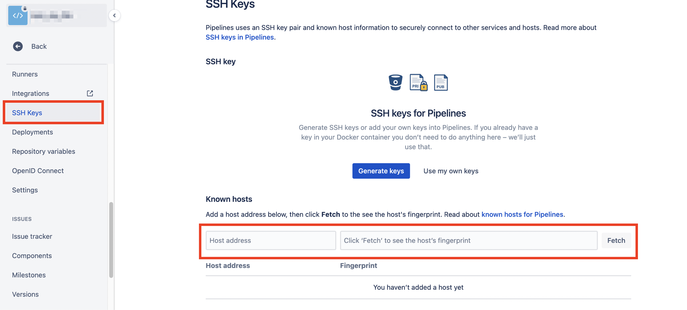The image size is (687, 310).
Task: Click the Bitbucket bucket icon
Action: click(395, 82)
